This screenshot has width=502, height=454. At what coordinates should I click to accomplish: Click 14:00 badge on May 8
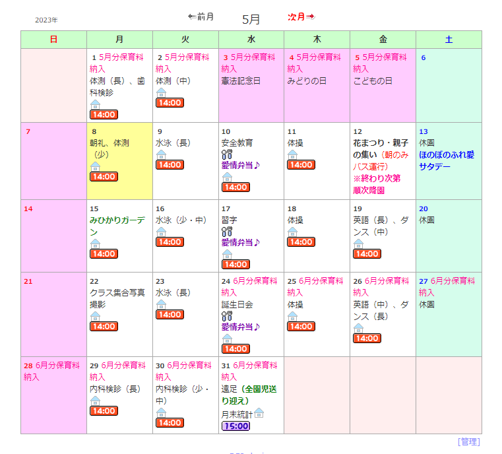point(104,176)
